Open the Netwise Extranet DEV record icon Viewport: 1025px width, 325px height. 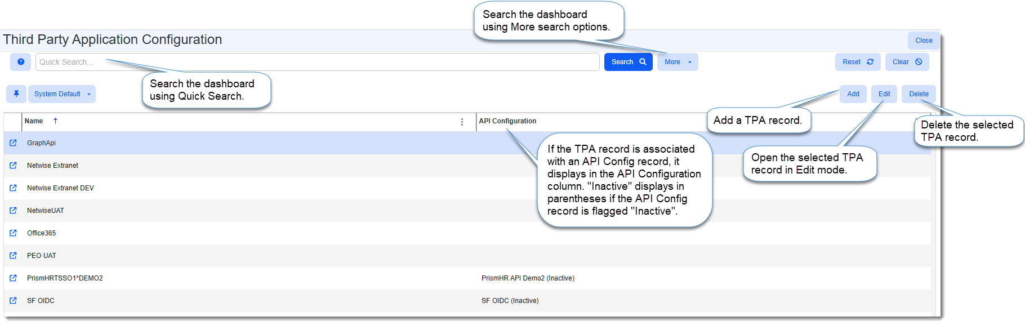pos(13,188)
